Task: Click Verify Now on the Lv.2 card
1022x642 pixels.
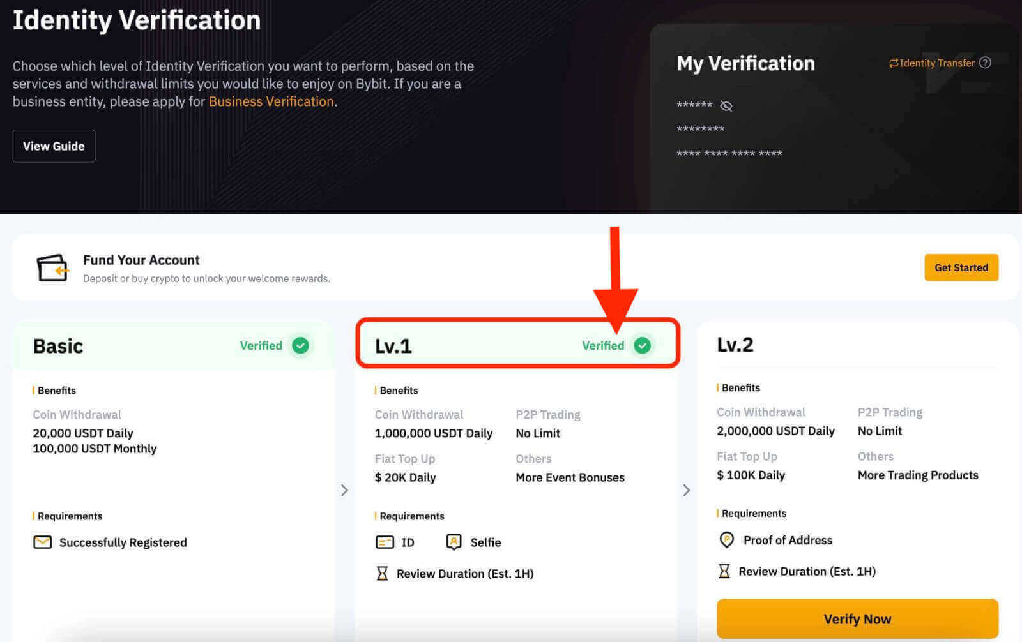Action: click(x=857, y=618)
